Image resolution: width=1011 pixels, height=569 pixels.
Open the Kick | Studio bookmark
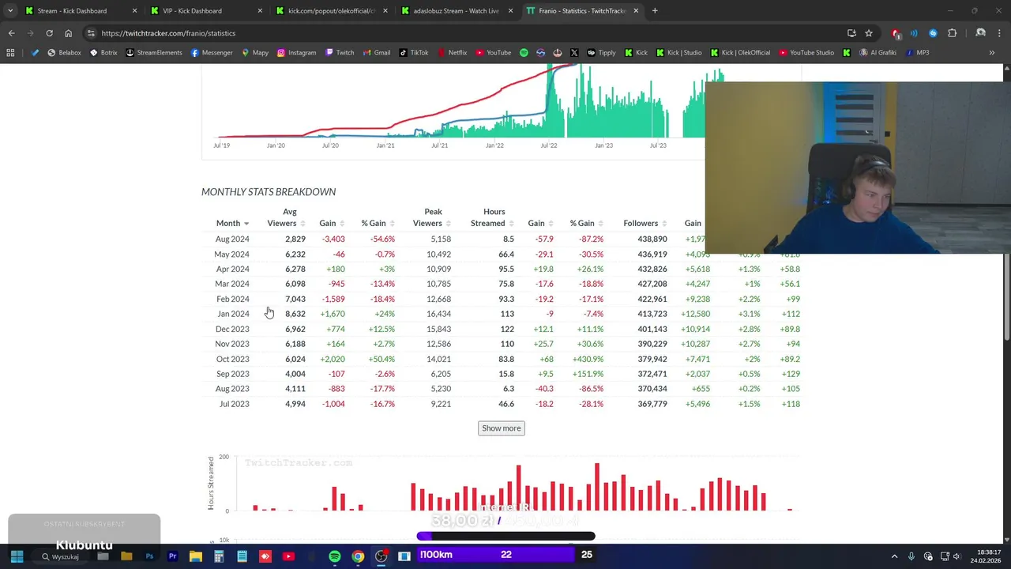pyautogui.click(x=678, y=53)
